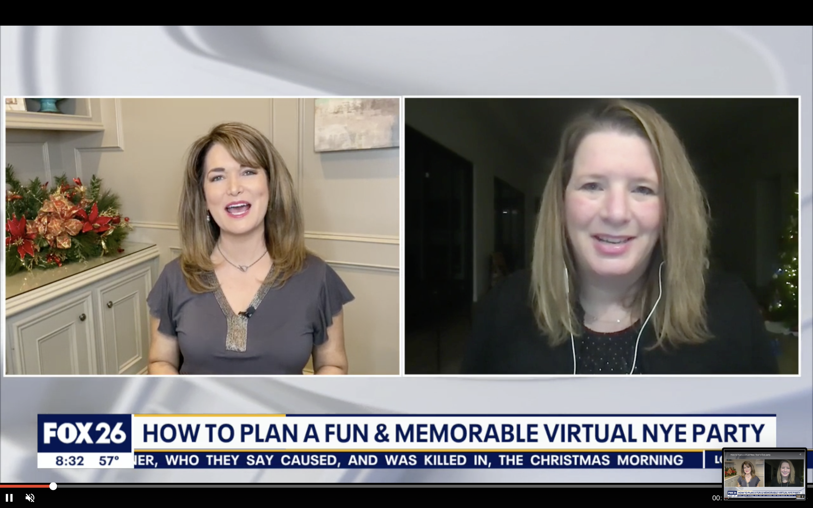Pause the playing video
Viewport: 813px width, 508px height.
[x=9, y=498]
